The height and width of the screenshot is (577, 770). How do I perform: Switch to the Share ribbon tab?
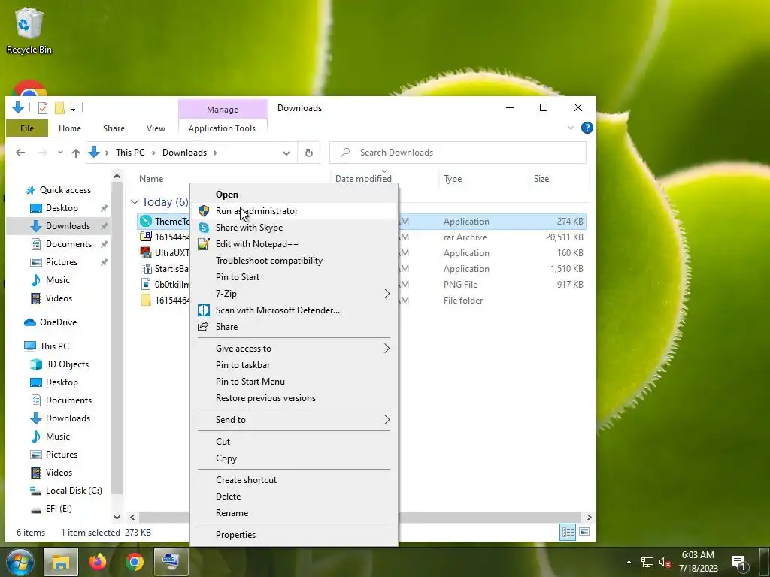(x=114, y=128)
